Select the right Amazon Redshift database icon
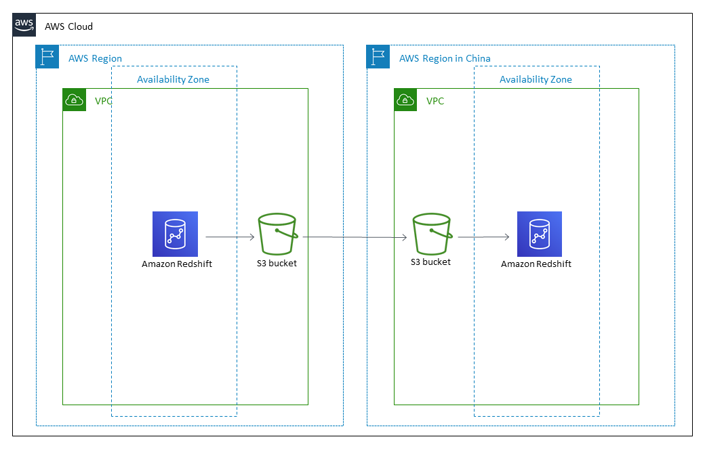 pyautogui.click(x=539, y=233)
